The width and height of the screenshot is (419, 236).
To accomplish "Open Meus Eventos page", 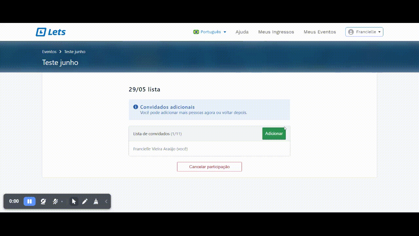I will pos(319,32).
